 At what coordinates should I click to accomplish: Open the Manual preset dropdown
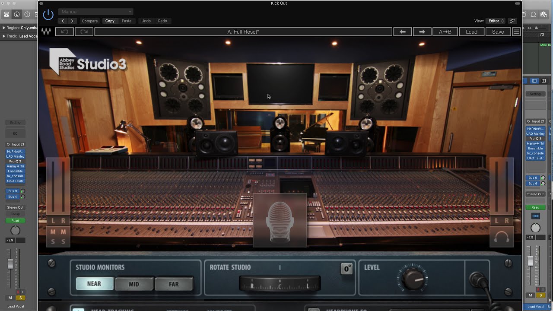[x=95, y=12]
